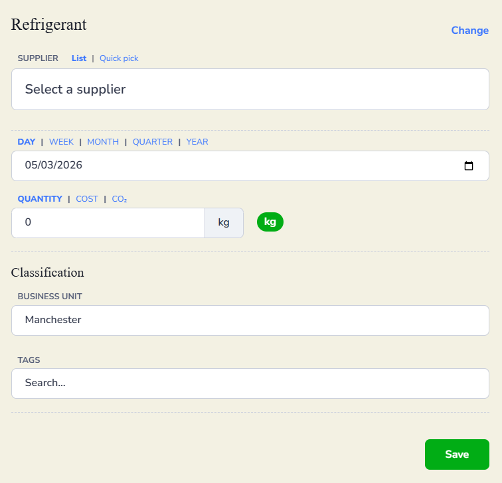Switch to the CO₂ input mode
502x483 pixels.
pyautogui.click(x=120, y=199)
